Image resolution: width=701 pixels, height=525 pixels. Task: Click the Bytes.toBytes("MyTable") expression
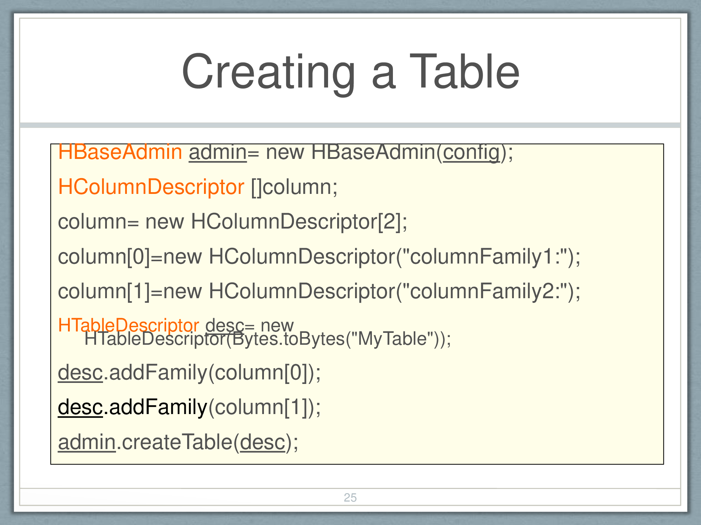click(336, 339)
